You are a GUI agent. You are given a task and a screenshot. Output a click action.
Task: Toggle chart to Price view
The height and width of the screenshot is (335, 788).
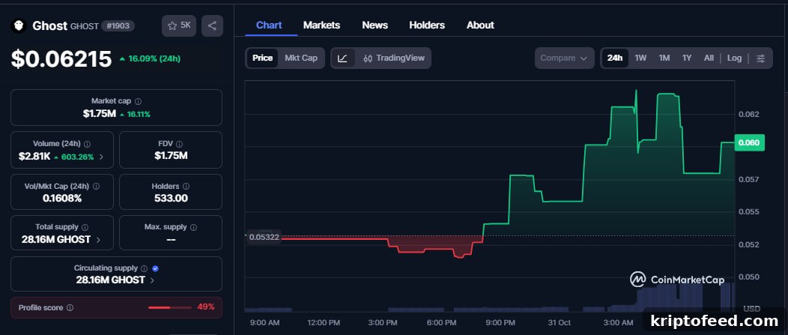(262, 58)
